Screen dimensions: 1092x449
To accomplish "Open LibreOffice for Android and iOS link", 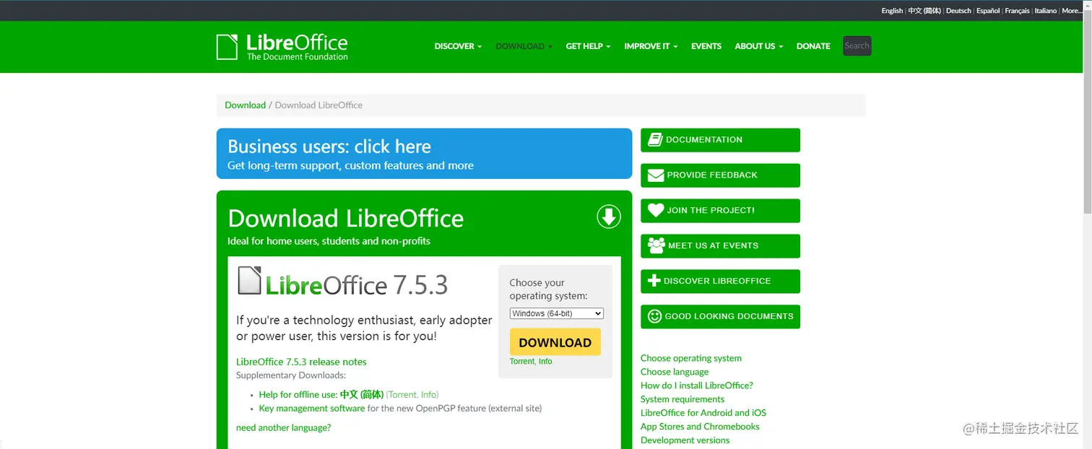I will [x=703, y=413].
